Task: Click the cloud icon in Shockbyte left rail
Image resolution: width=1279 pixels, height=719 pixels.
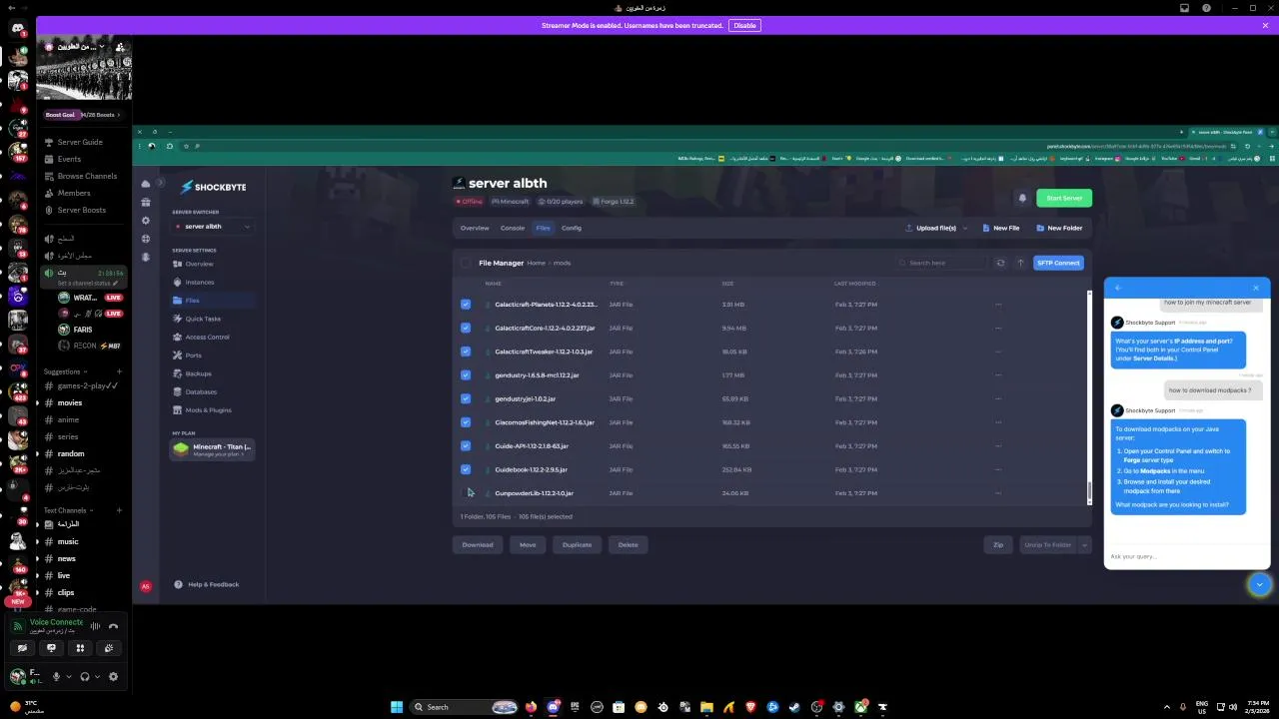Action: (146, 184)
